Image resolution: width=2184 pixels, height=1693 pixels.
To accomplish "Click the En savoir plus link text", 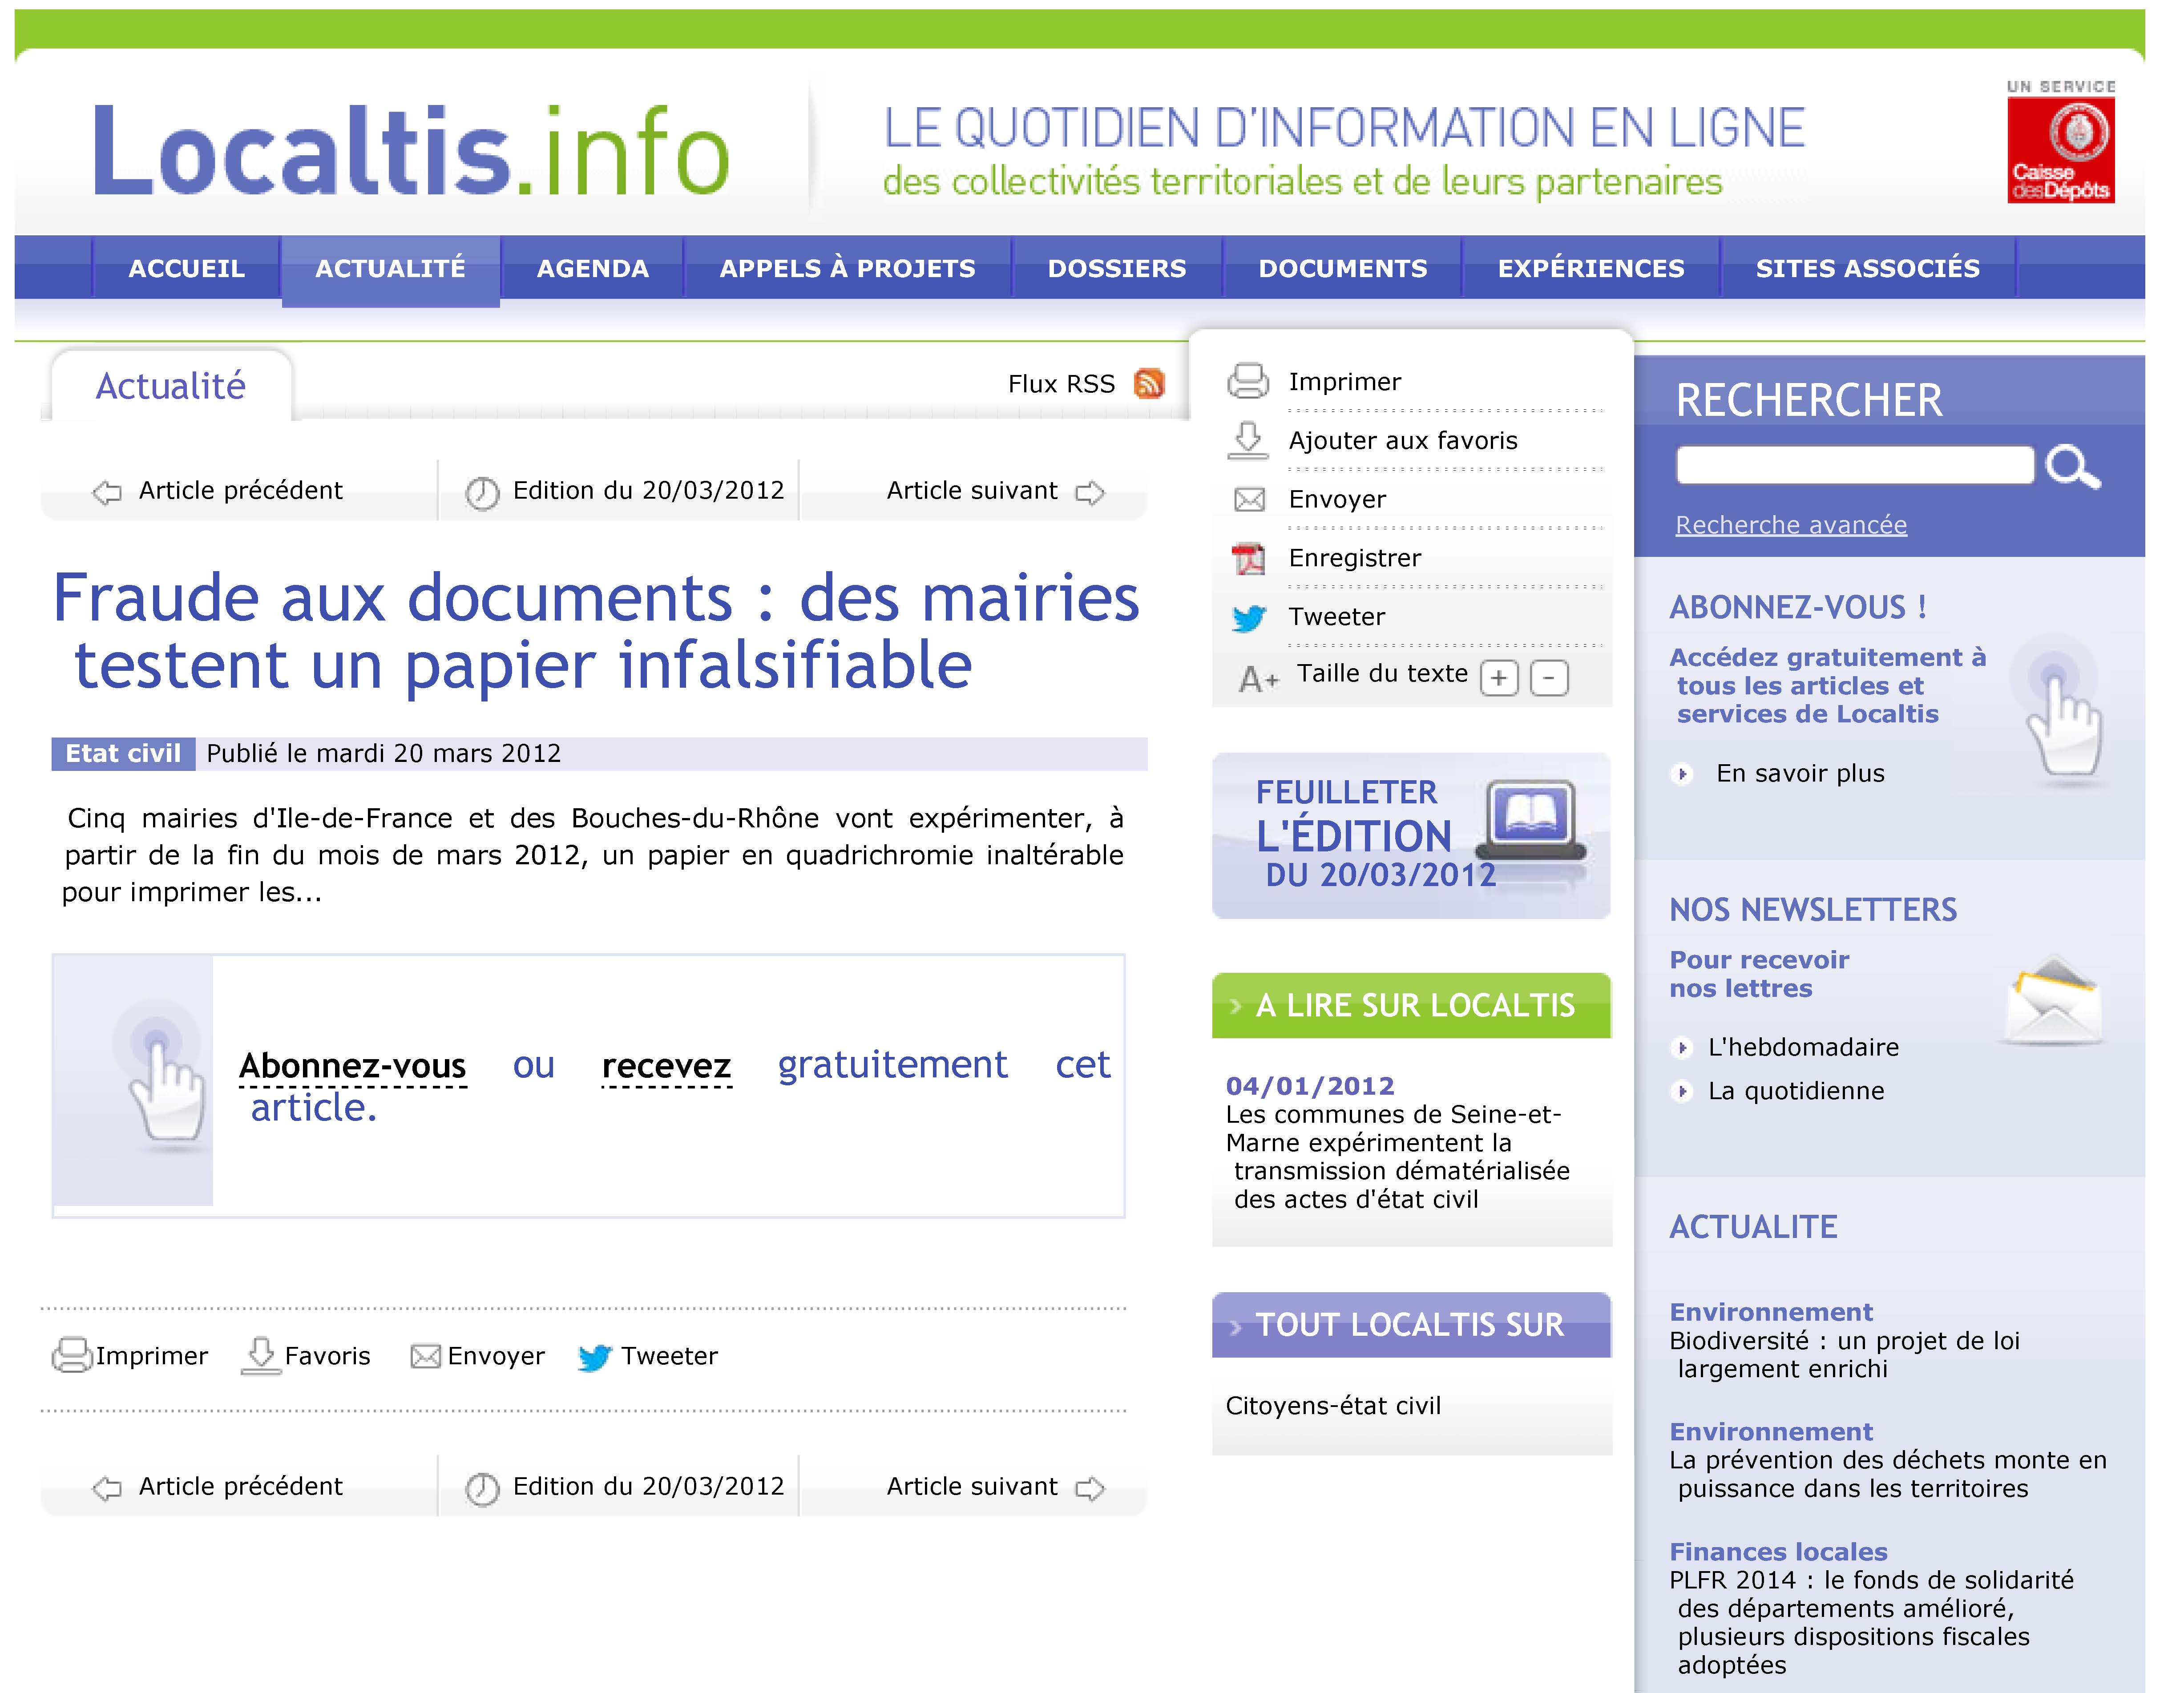I will point(1800,773).
